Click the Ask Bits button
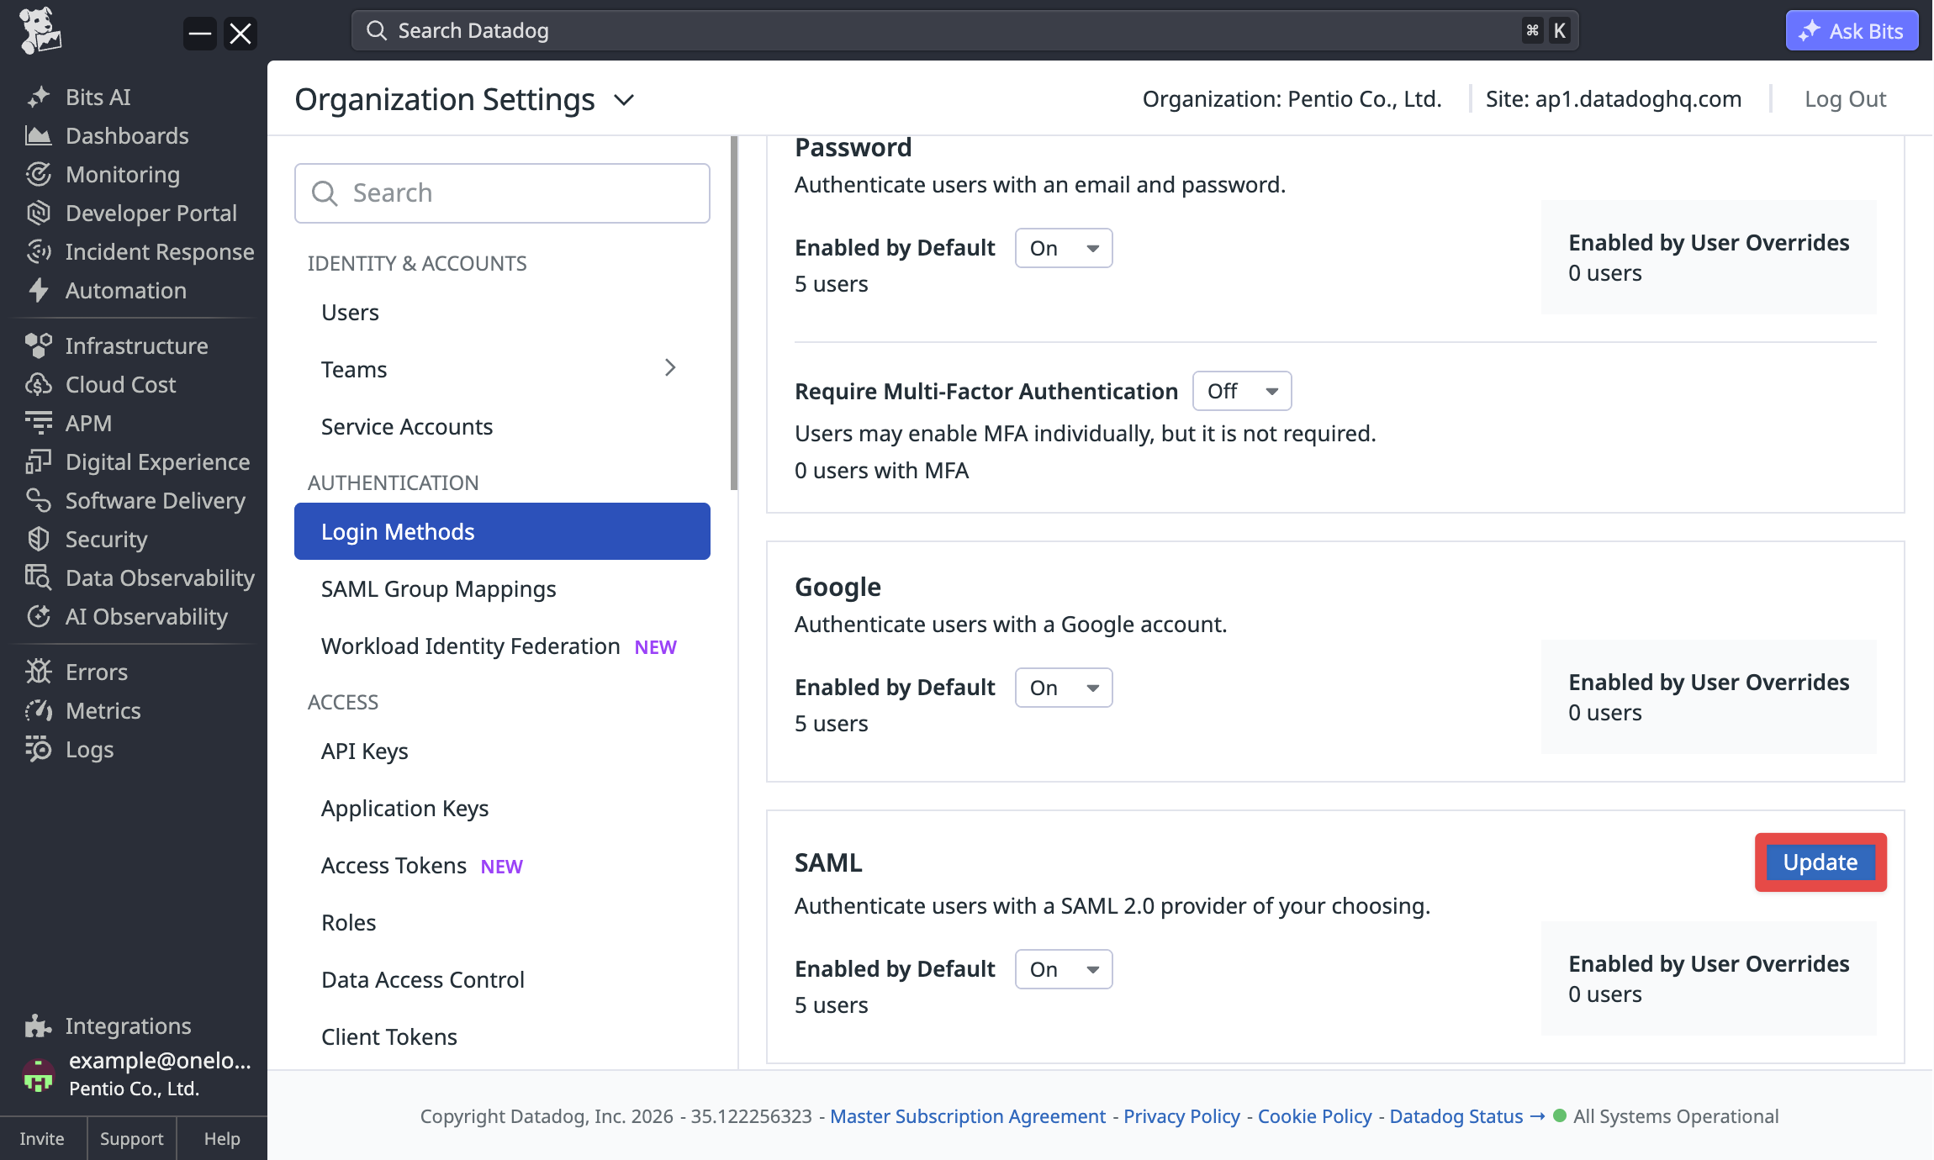The width and height of the screenshot is (1934, 1160). tap(1852, 31)
